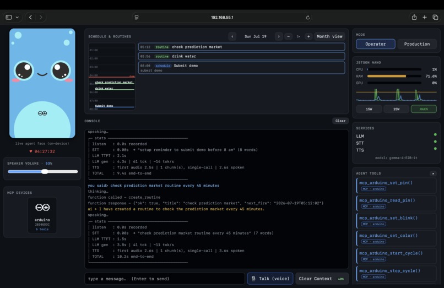Show tab overview icon
444x288 pixels.
click(x=435, y=17)
